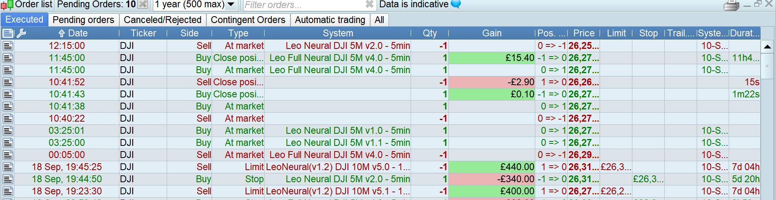Open details icon for the 03:25:01 order

point(8,131)
